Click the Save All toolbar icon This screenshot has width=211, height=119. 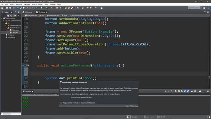tap(10, 8)
